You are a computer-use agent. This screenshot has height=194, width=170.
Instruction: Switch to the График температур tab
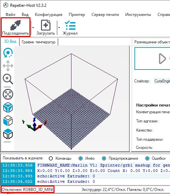click(39, 42)
